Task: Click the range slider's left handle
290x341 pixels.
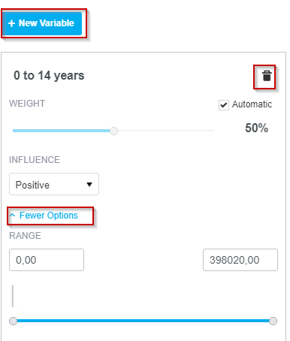Action: (13, 321)
